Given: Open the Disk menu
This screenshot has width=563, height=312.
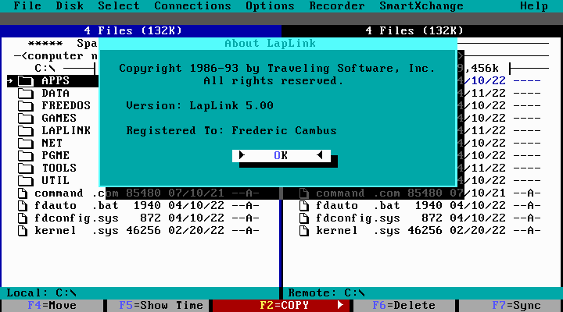Looking at the screenshot, I should 70,6.
